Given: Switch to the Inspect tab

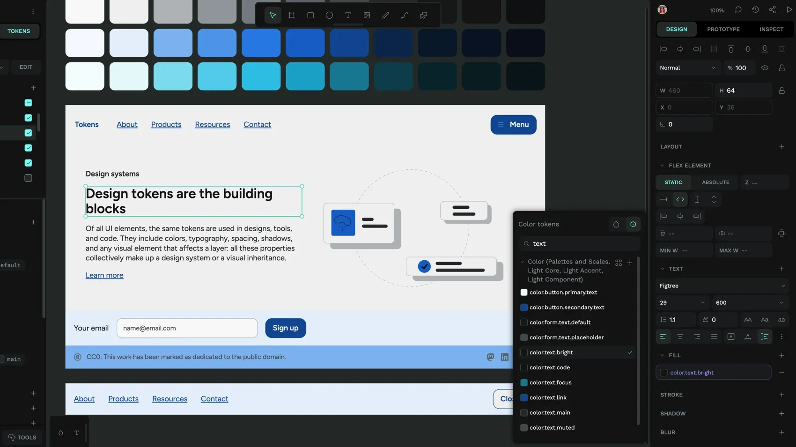Looking at the screenshot, I should tap(771, 29).
